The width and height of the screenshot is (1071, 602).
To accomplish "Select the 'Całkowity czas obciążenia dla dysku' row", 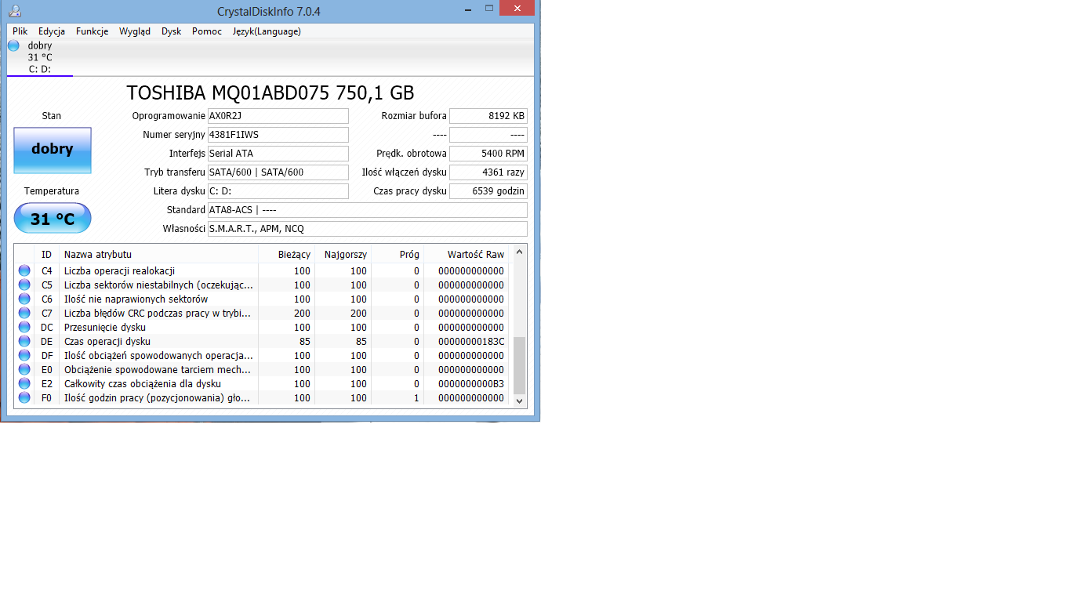I will pyautogui.click(x=262, y=383).
